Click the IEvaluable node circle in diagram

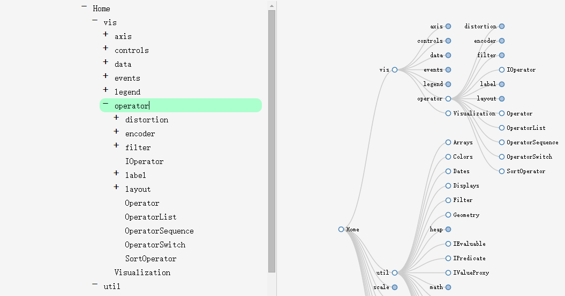click(448, 244)
